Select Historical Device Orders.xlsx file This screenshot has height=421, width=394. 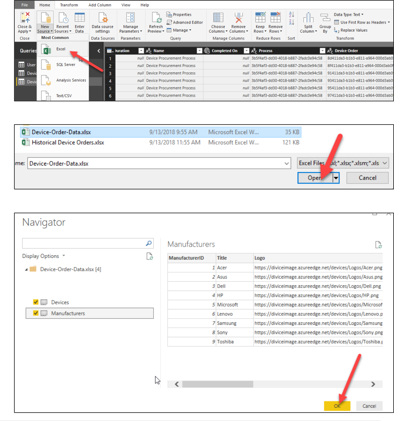pyautogui.click(x=161, y=142)
